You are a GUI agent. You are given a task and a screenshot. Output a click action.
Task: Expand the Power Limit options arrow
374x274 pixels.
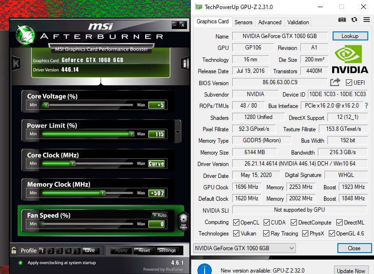[177, 132]
